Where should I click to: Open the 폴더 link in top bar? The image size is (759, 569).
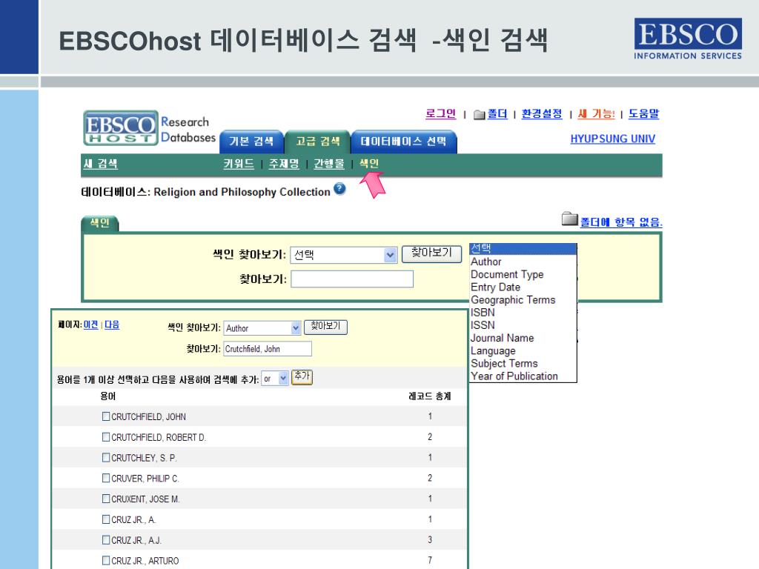click(x=497, y=113)
